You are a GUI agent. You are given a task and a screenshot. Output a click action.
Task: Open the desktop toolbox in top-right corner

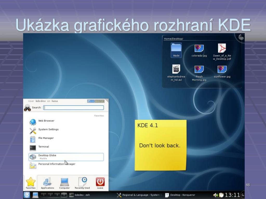241,37
